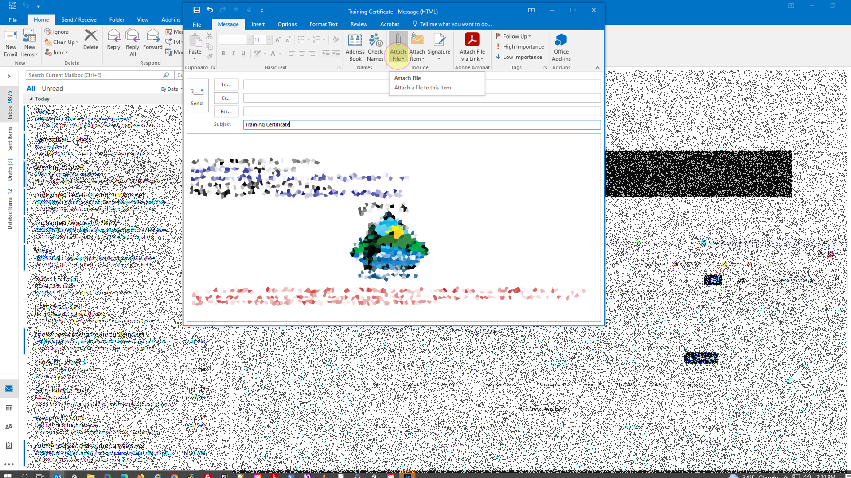The image size is (851, 478).
Task: Open Office Add-ins
Action: click(561, 46)
